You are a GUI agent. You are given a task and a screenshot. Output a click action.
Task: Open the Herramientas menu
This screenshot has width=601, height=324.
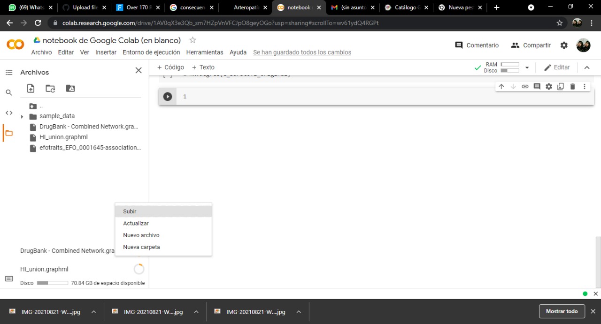point(205,53)
